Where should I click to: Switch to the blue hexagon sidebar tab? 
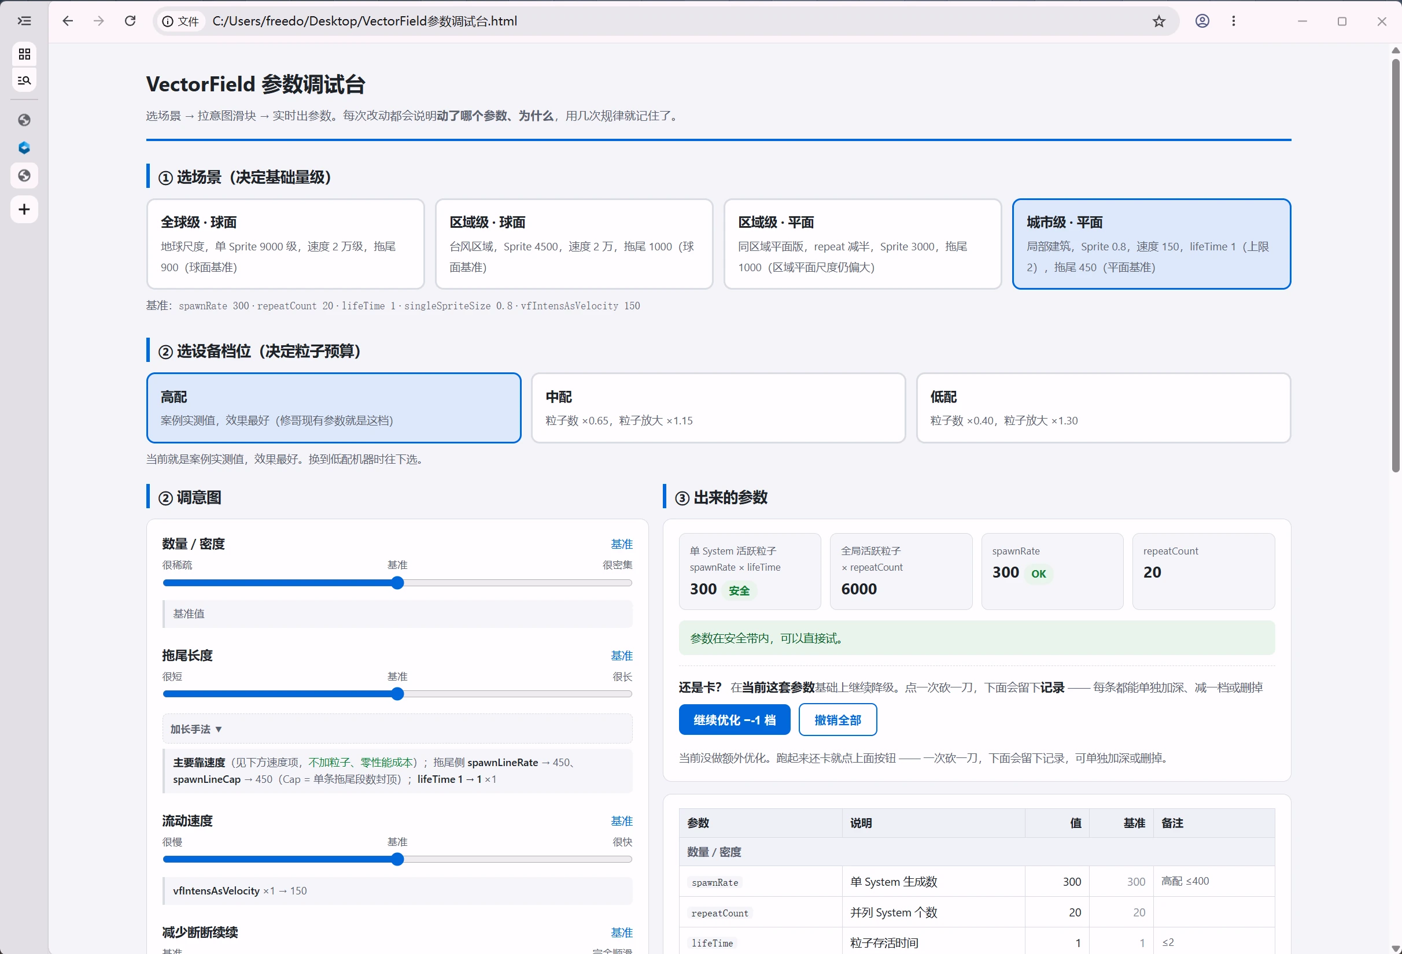24,148
